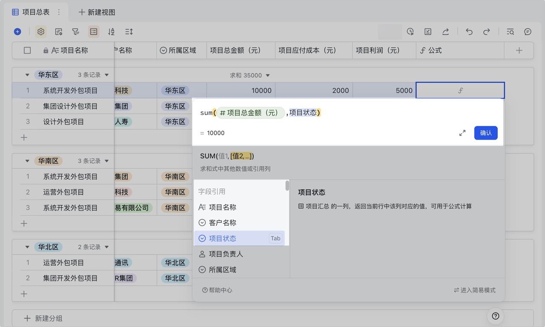Select 项目名称 field reference
Viewport: 545px width, 327px height.
point(239,207)
